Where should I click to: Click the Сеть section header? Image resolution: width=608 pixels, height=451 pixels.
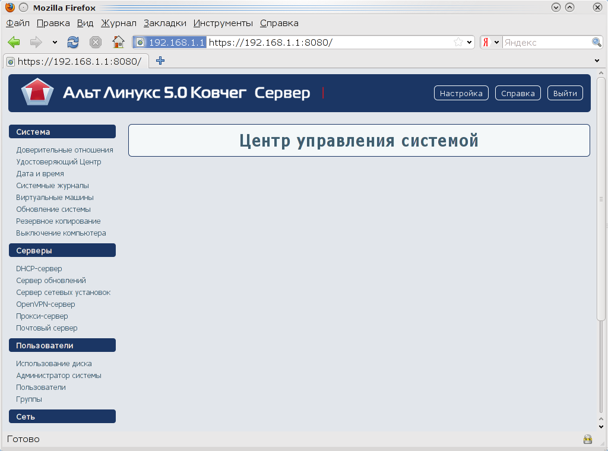tap(62, 417)
